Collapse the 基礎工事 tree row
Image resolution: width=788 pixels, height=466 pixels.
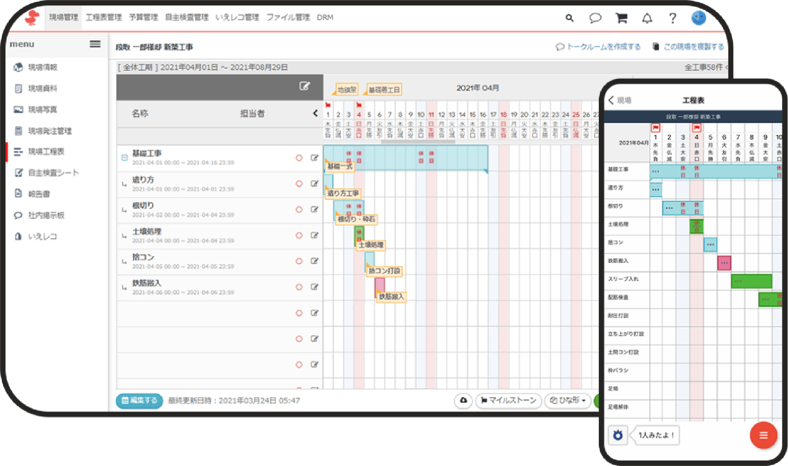click(x=124, y=158)
